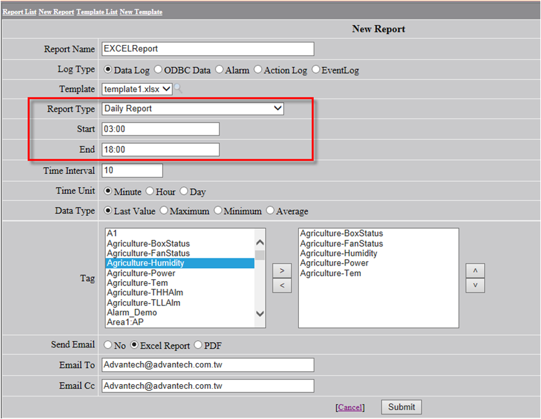Remove tag using the < button
This screenshot has height=419, width=541.
281,285
